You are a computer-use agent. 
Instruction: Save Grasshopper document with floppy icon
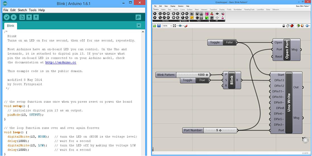[x=159, y=26]
